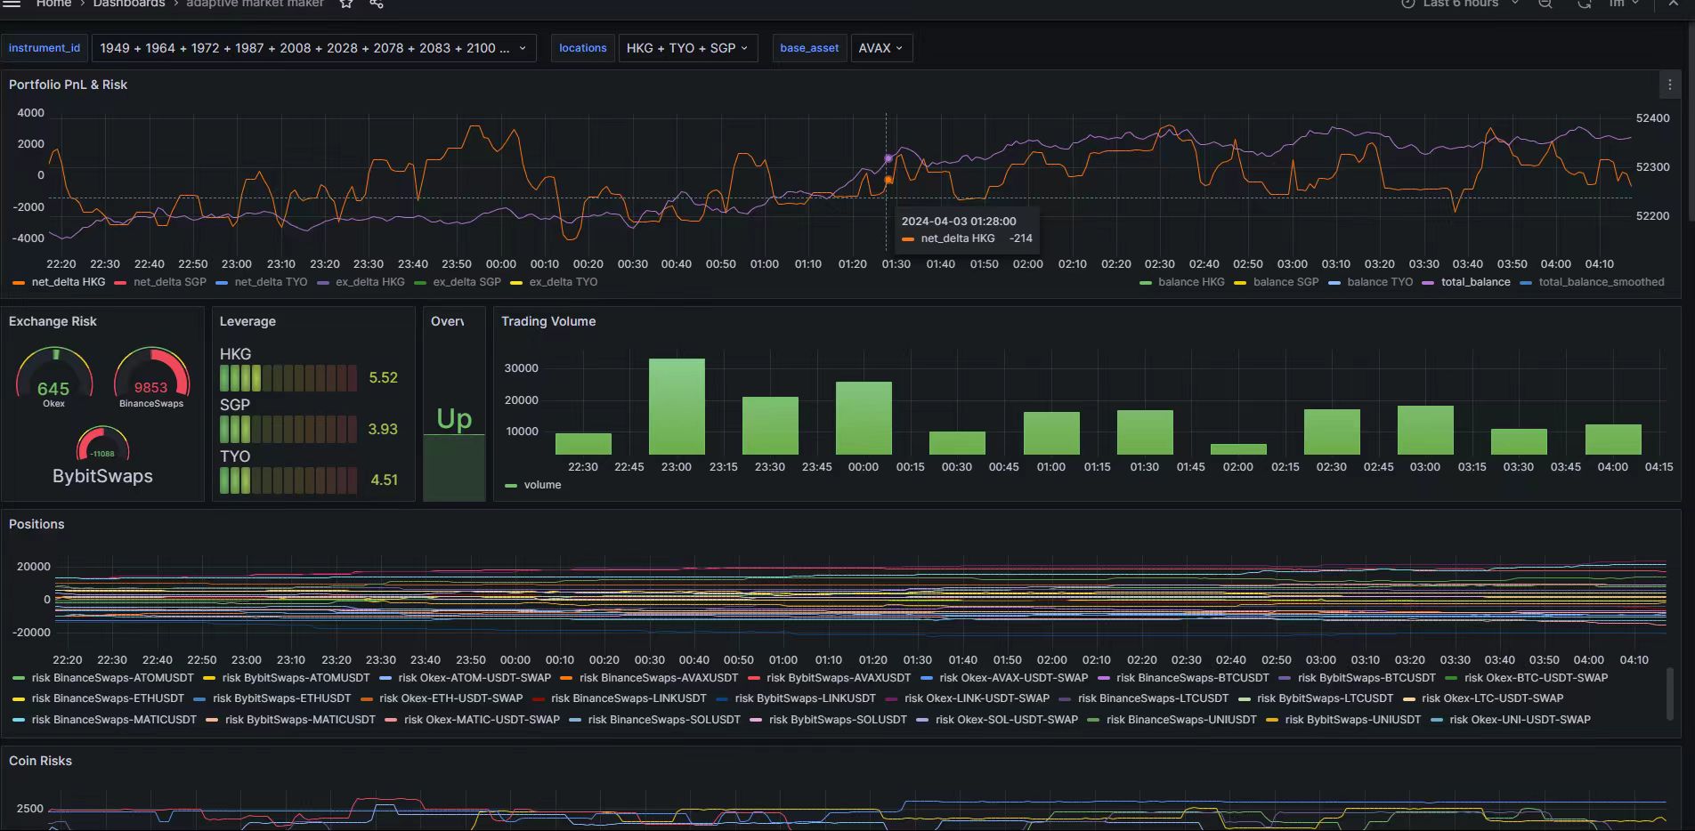1695x831 pixels.
Task: Click the 03:00 bar in Trading Volume
Action: tap(1425, 431)
